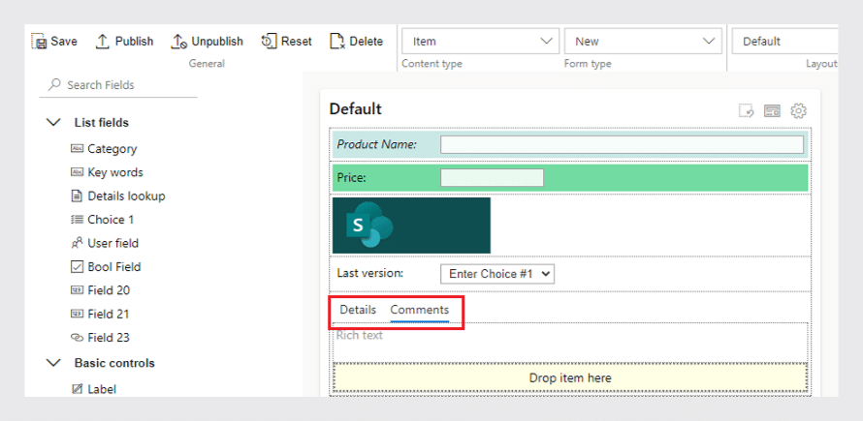Image resolution: width=863 pixels, height=421 pixels.
Task: Select the Comments tab
Action: pos(420,310)
